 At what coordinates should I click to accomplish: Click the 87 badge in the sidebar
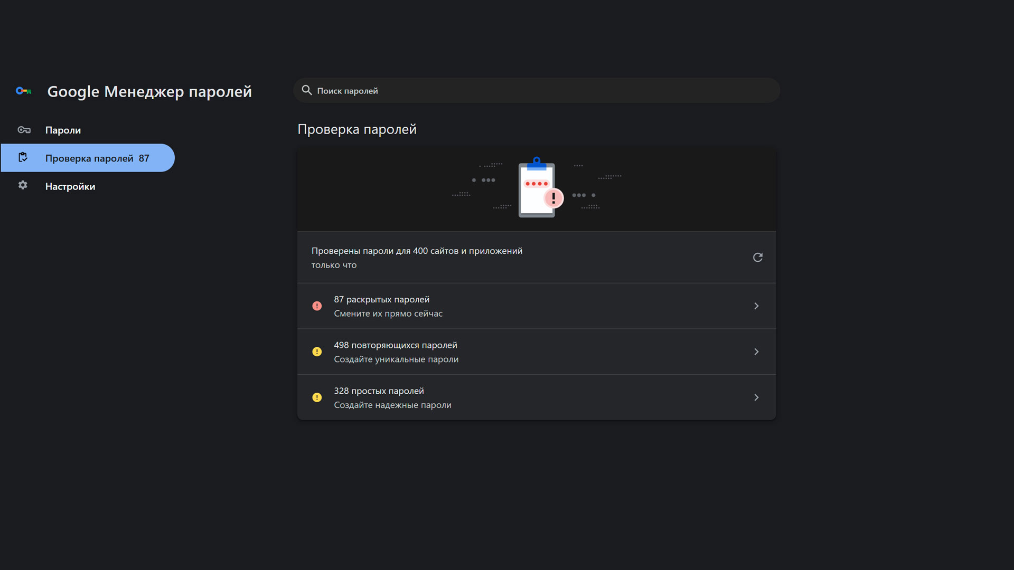pyautogui.click(x=144, y=158)
